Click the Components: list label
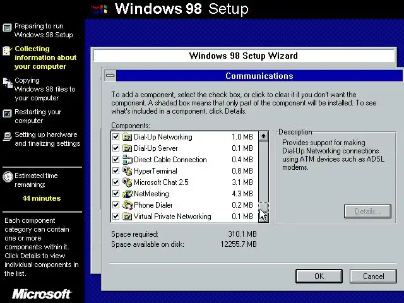The image size is (404, 303). tap(131, 126)
